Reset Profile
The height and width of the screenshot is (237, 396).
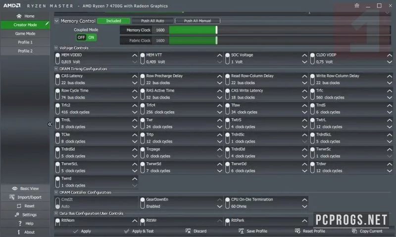[x=310, y=231]
